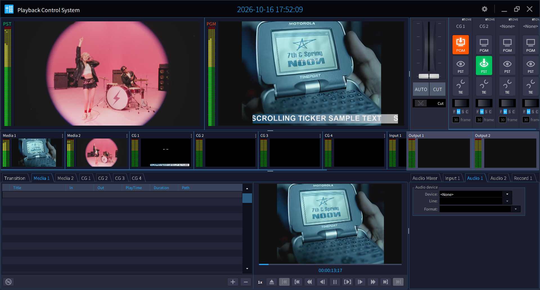Click the media preview progress bar
540x290 pixels.
tap(330, 264)
